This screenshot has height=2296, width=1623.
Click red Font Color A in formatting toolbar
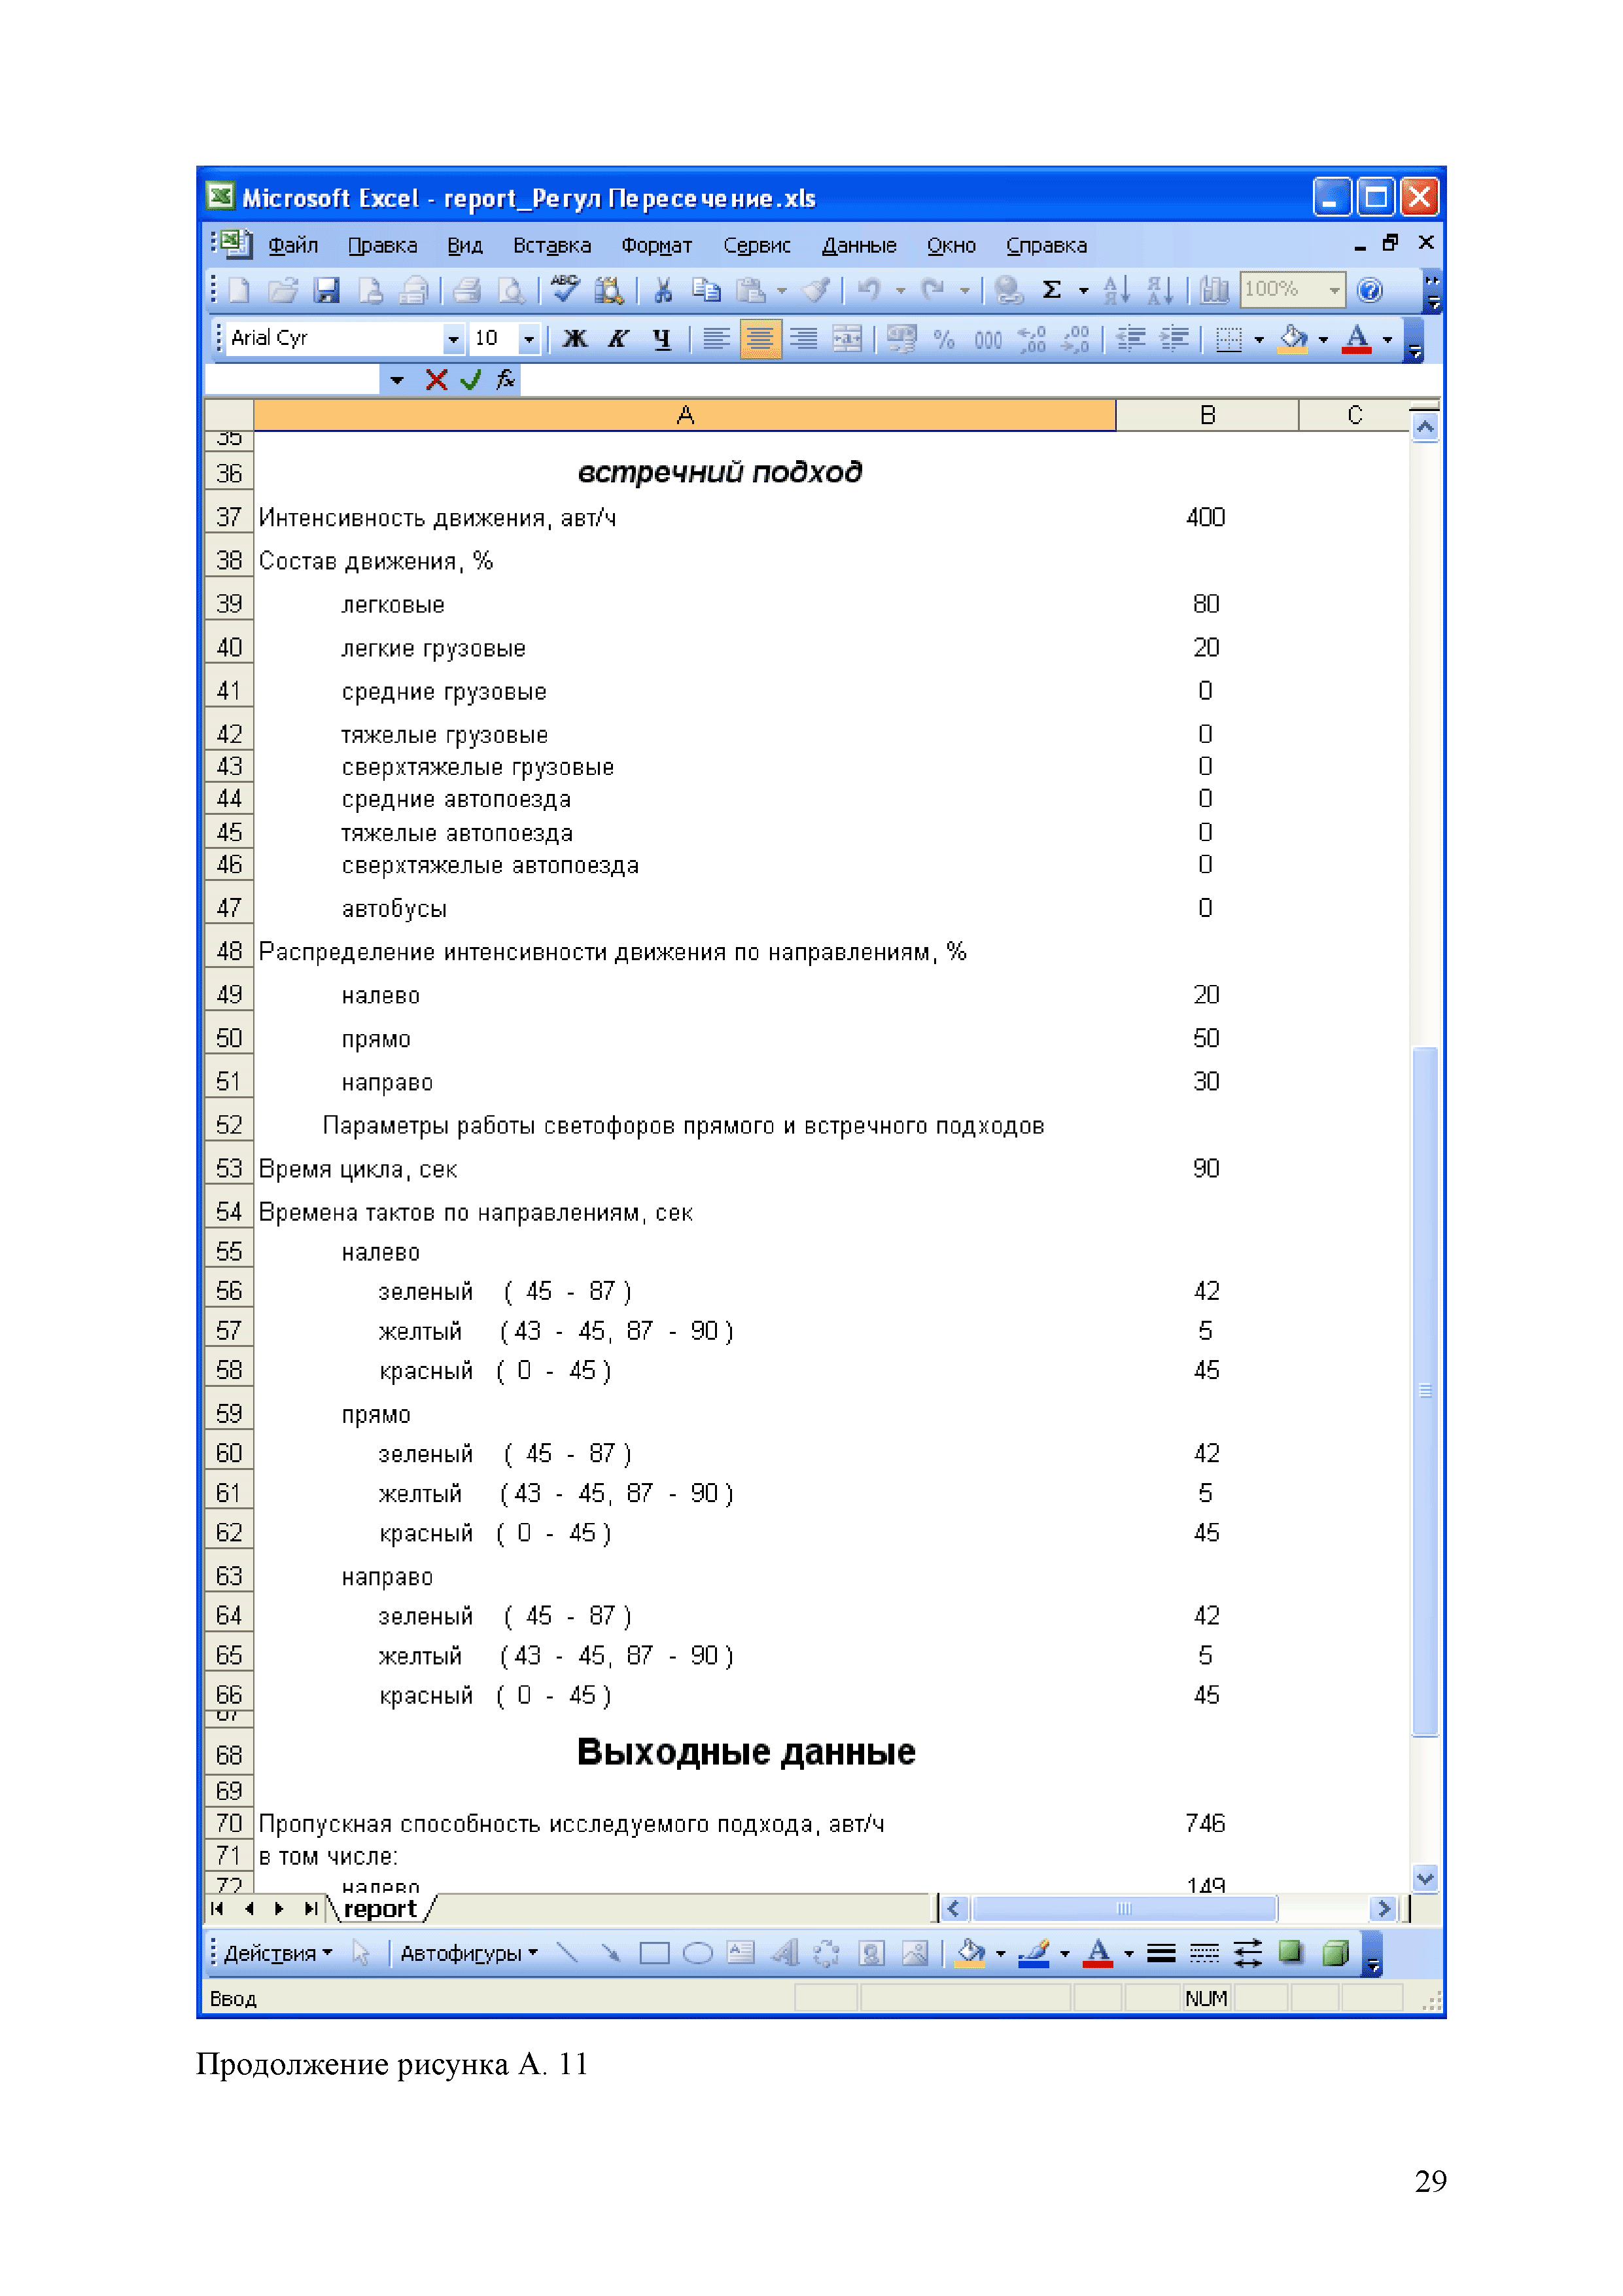click(1355, 339)
